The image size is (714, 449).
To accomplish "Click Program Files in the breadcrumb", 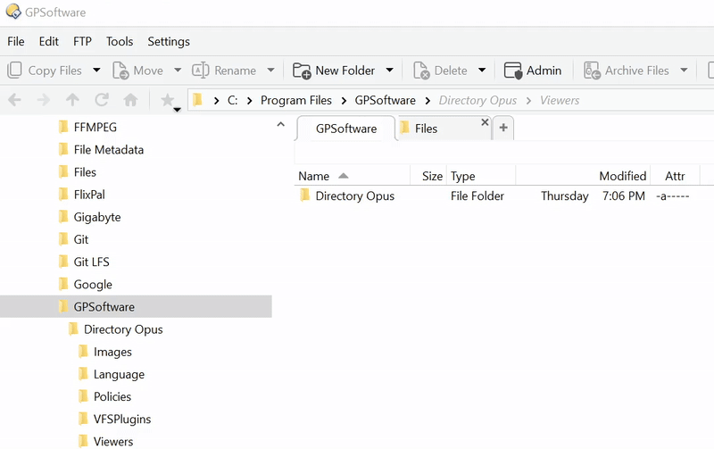I will click(296, 100).
